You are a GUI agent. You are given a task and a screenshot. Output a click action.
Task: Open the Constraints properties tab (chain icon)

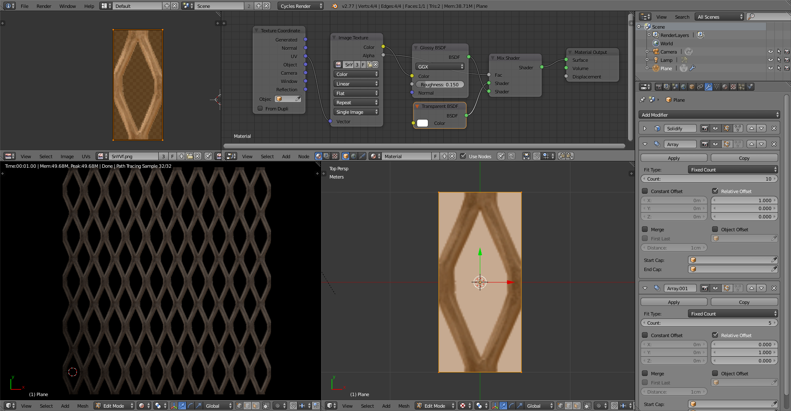[x=700, y=87]
